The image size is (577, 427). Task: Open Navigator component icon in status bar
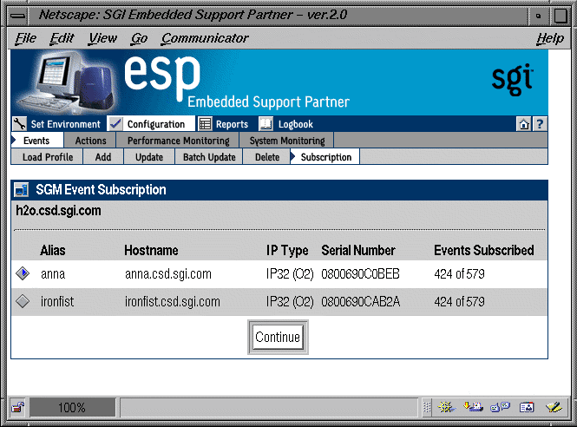pyautogui.click(x=447, y=407)
